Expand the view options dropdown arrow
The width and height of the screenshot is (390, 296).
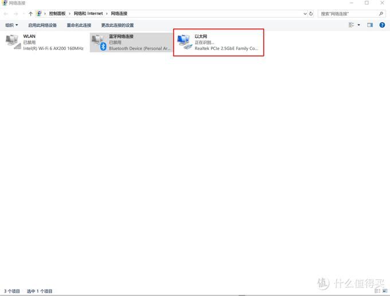pyautogui.click(x=358, y=25)
